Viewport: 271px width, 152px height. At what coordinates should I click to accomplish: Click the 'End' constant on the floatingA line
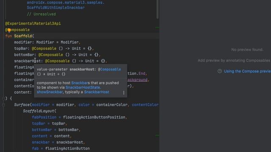click(142, 73)
